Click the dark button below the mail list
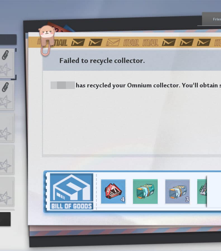221x251 pixels. [x=5, y=219]
